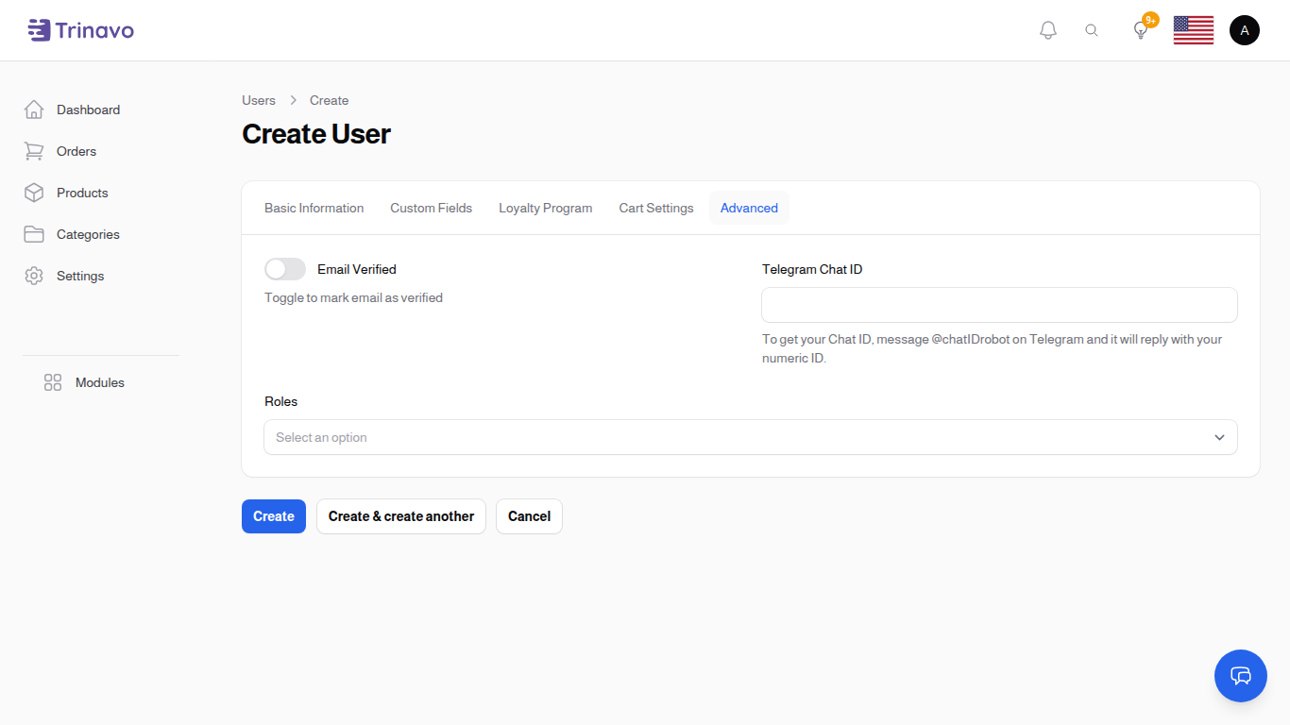Go to Users in the breadcrumb
The image size is (1290, 725).
coord(259,100)
